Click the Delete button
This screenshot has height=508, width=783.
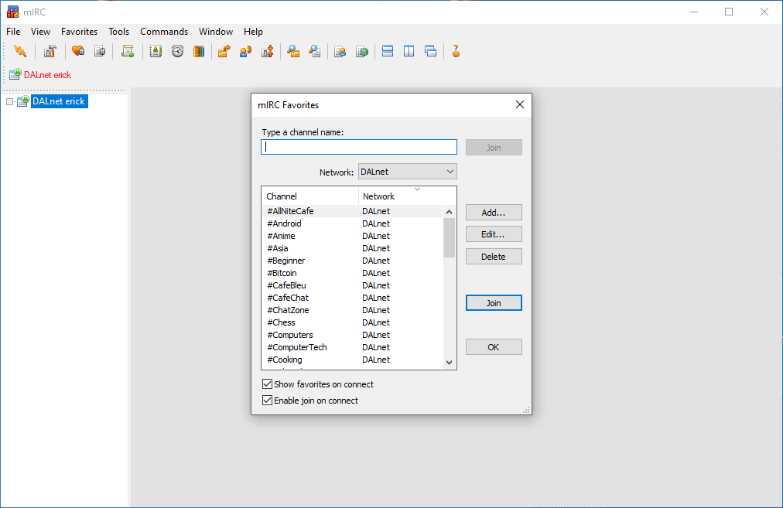point(494,257)
